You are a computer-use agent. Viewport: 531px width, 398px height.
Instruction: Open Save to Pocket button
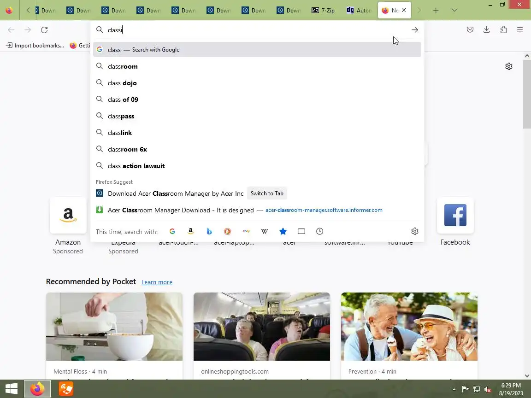click(470, 29)
